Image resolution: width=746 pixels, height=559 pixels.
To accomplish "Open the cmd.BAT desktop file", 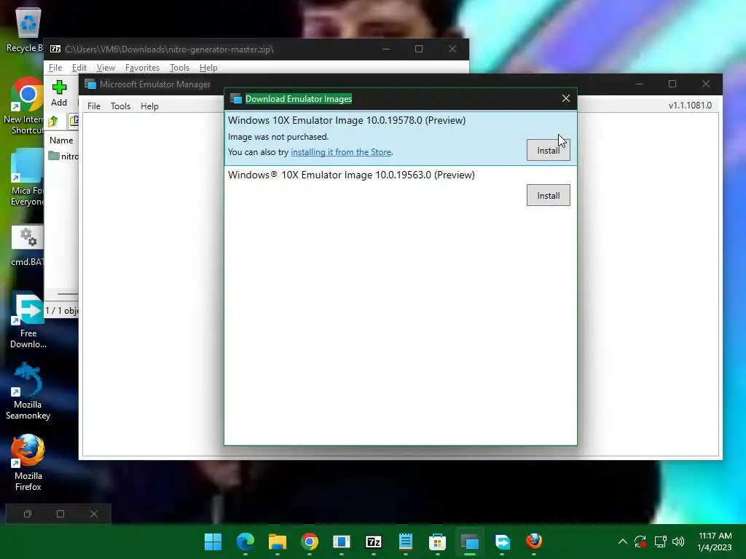I will coord(27,246).
